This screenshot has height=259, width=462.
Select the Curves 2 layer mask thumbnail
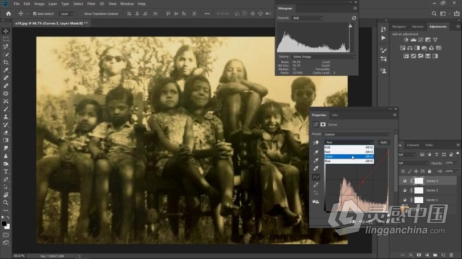pyautogui.click(x=419, y=190)
